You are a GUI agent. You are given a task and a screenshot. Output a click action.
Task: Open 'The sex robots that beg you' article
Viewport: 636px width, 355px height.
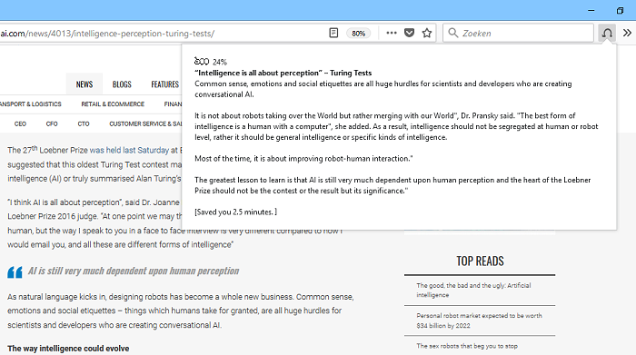pos(467,346)
